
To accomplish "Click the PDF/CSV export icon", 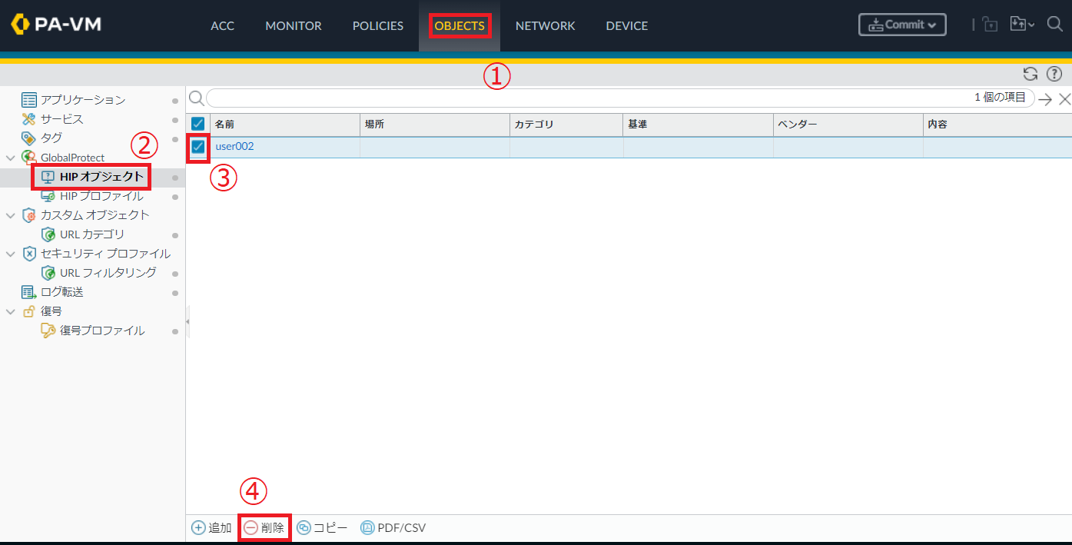I will pyautogui.click(x=367, y=528).
